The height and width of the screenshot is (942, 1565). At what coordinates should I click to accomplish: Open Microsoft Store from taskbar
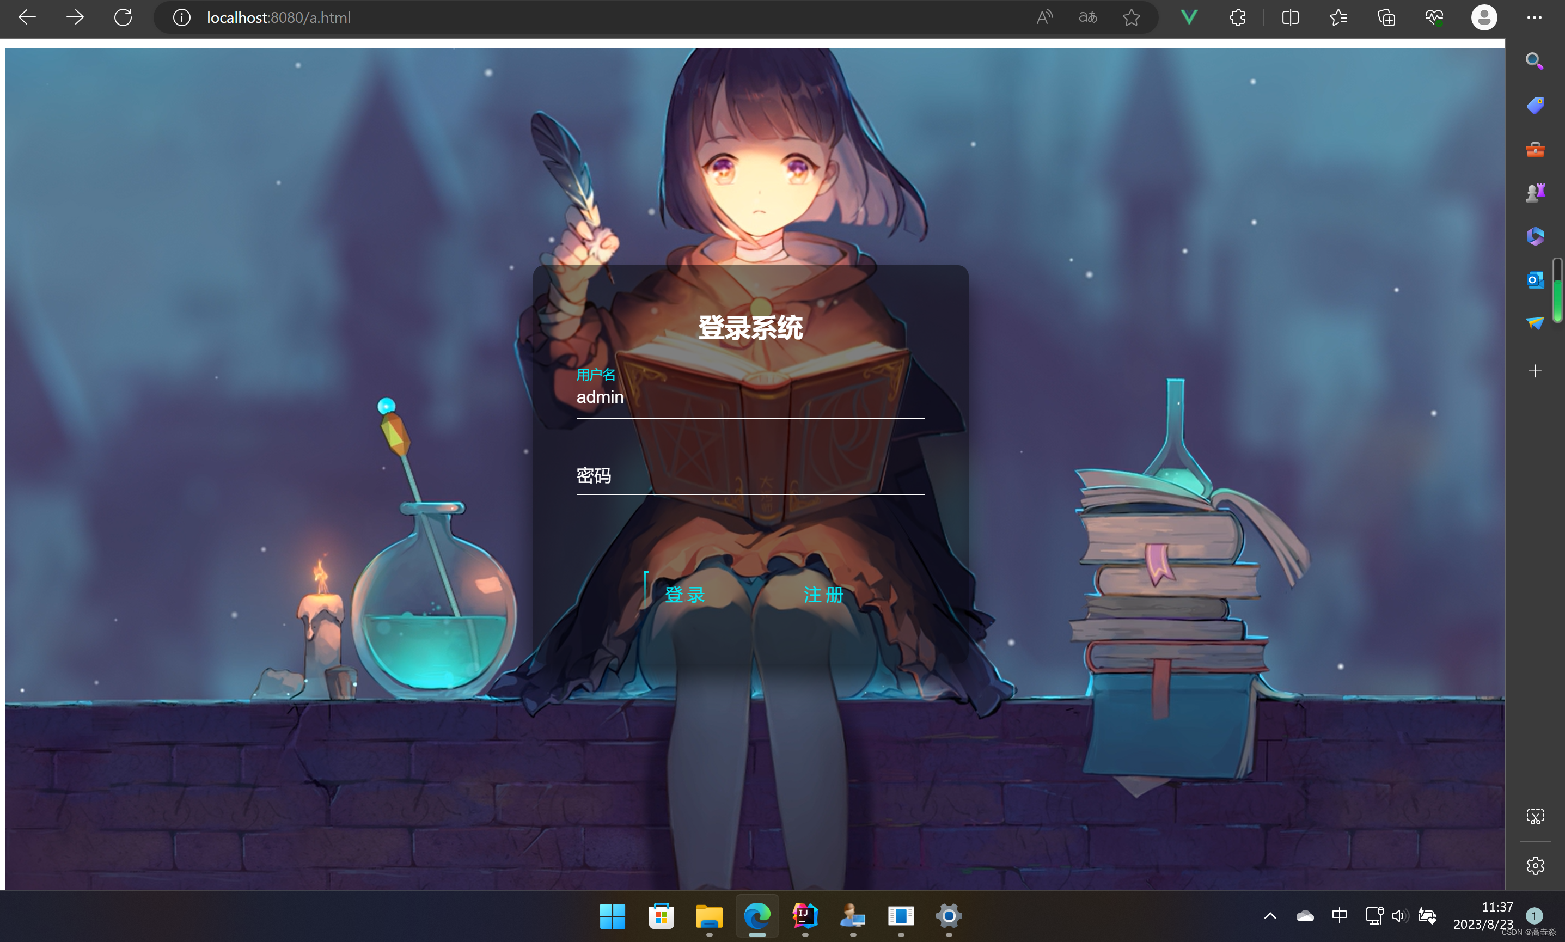(x=661, y=916)
